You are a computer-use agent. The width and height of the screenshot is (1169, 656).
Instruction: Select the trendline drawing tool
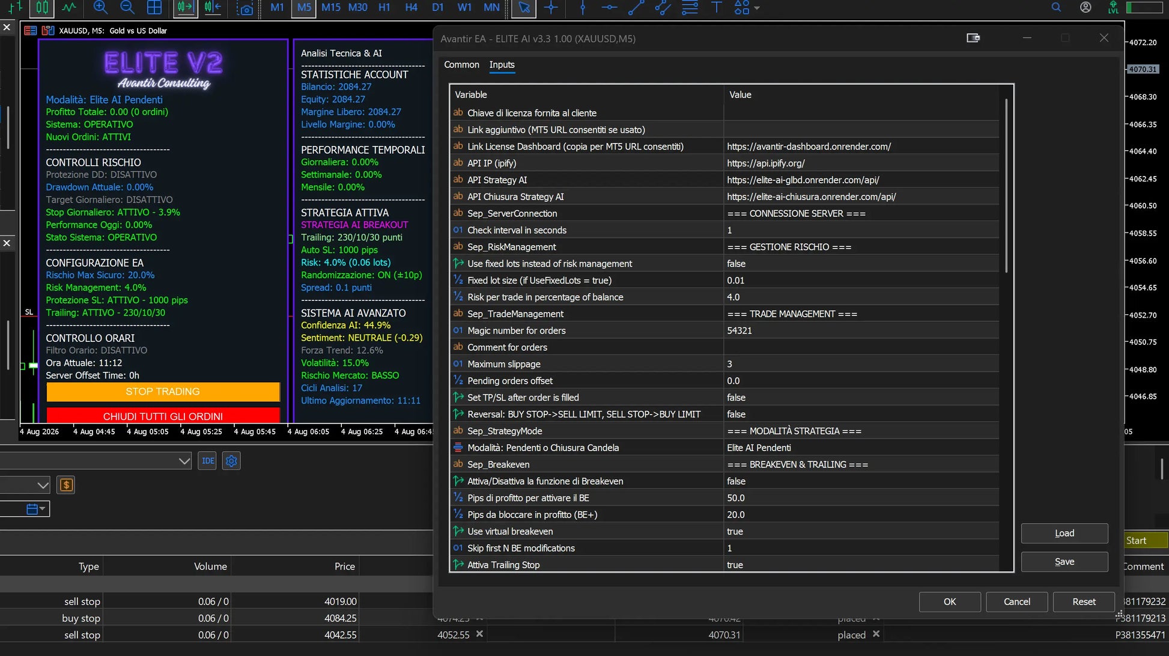click(636, 8)
